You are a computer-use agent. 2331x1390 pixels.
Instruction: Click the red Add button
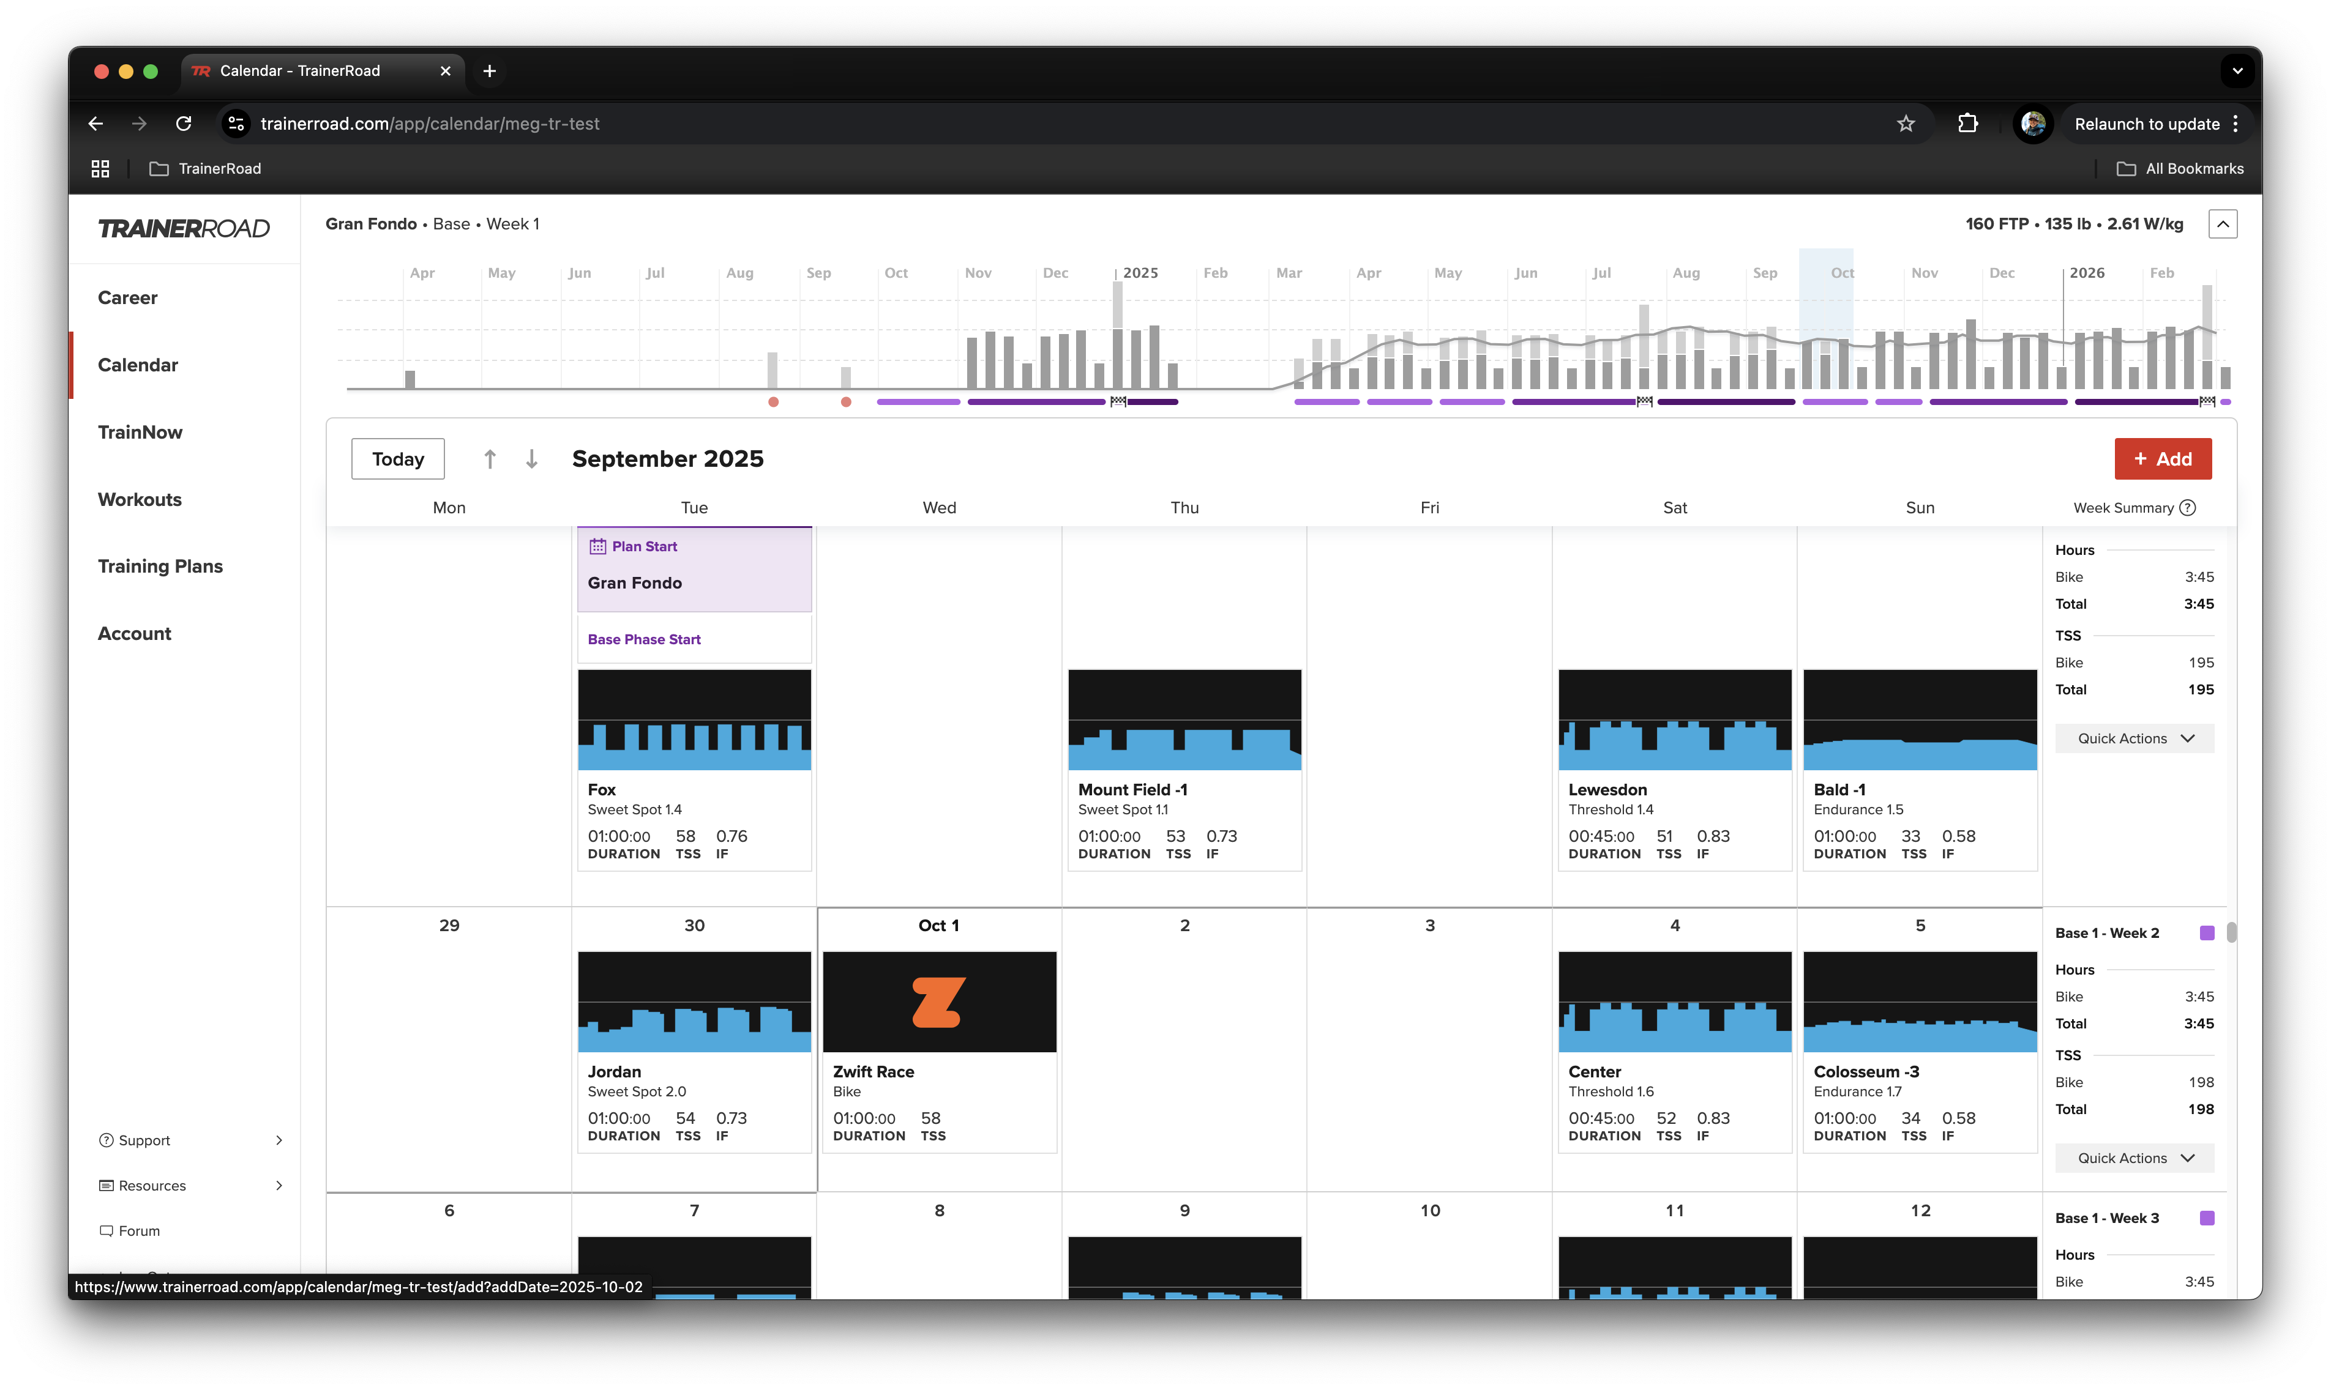coord(2163,459)
